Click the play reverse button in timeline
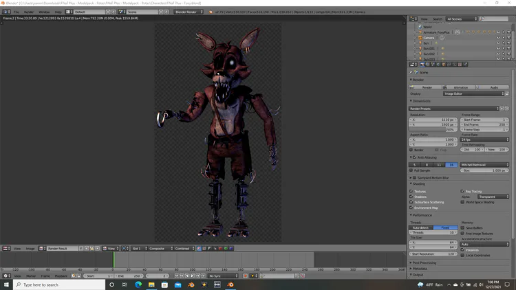This screenshot has width=516, height=290. (x=187, y=276)
